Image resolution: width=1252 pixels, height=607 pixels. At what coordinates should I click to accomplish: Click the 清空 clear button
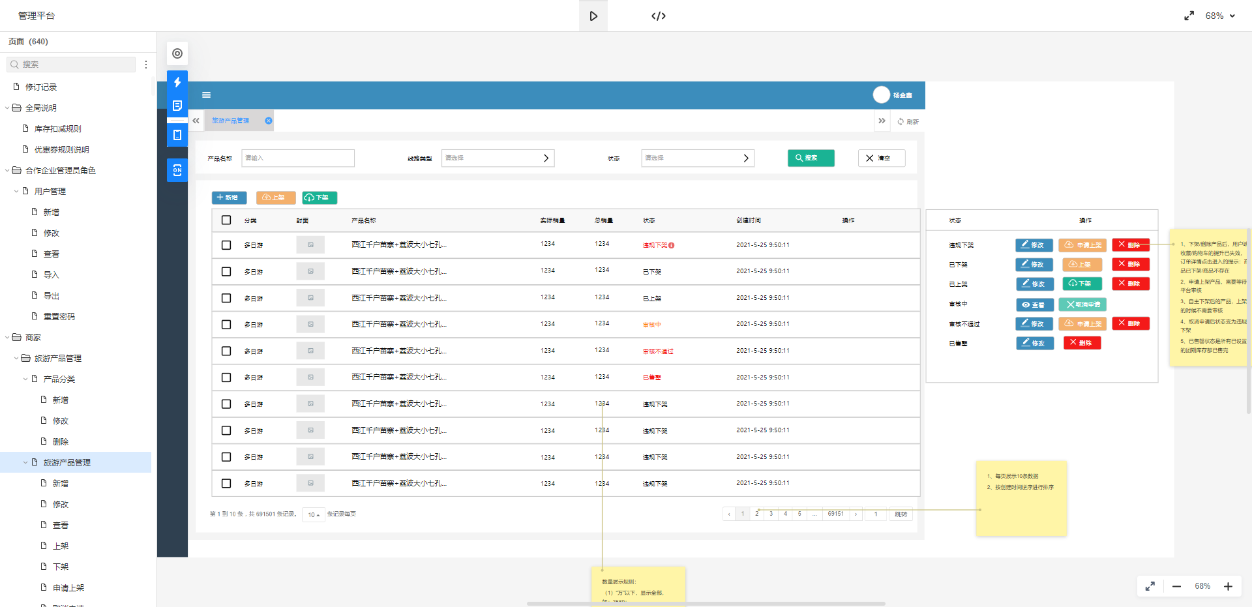coord(882,158)
